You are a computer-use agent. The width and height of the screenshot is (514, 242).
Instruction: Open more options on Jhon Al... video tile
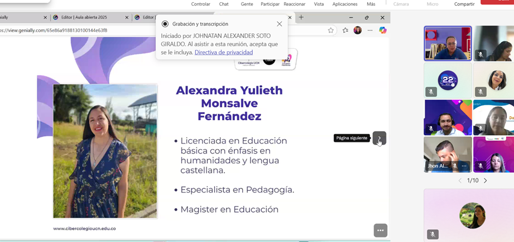(x=464, y=166)
